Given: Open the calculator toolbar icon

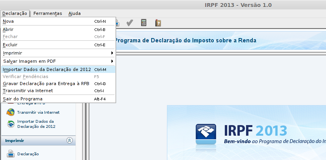Looking at the screenshot, I should click(x=144, y=23).
